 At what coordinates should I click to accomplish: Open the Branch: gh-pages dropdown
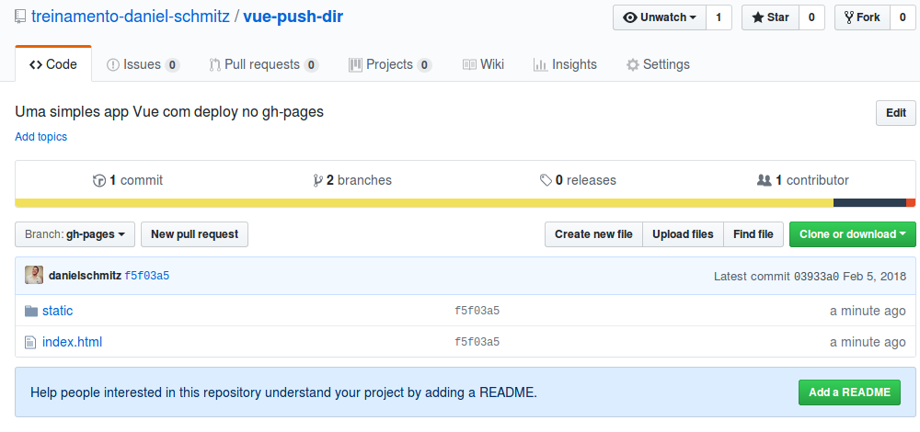click(75, 234)
